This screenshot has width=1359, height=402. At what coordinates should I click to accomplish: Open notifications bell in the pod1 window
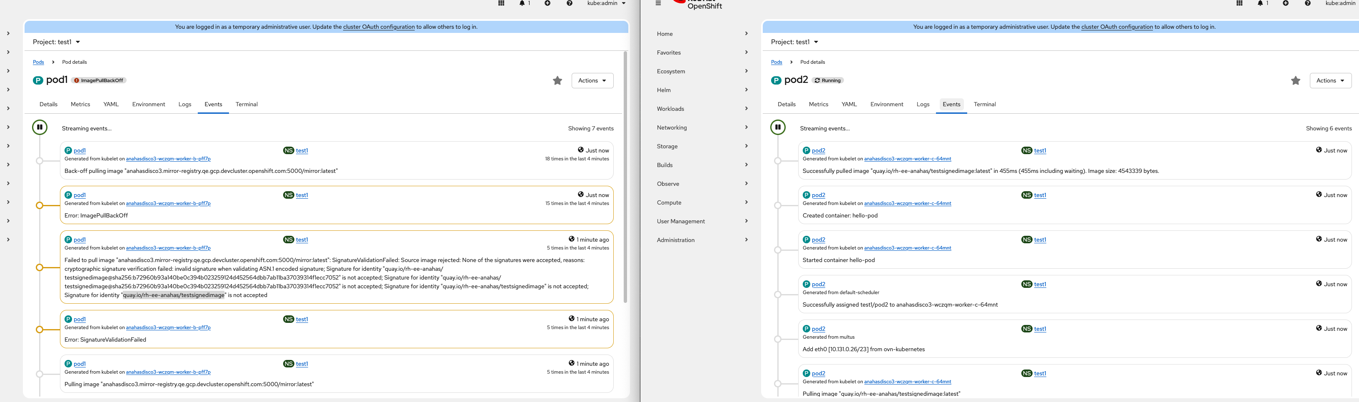524,3
